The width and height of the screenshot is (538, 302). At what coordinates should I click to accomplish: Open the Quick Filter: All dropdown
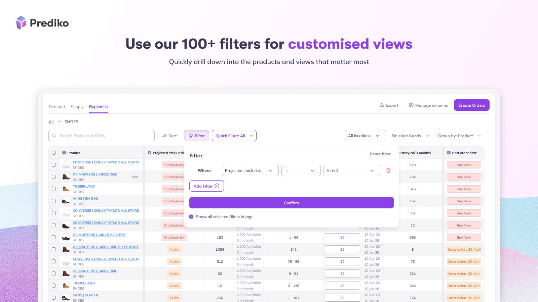[234, 136]
